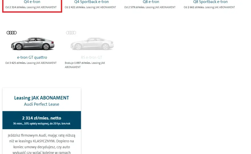The width and height of the screenshot is (251, 154).
Task: Click the e-tron GT quattro car image
Action: point(33,44)
